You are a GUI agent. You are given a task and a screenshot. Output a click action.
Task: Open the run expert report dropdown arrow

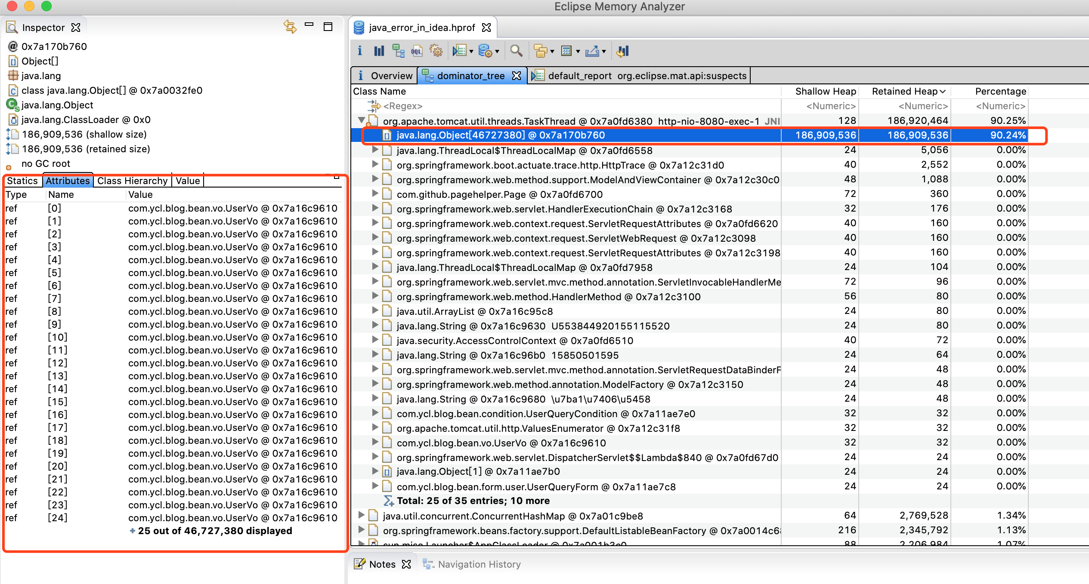coord(471,52)
